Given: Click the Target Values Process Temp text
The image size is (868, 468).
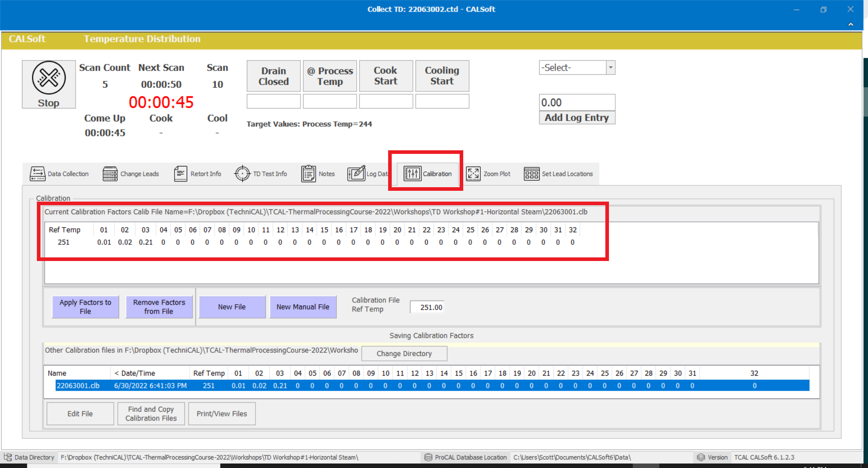Looking at the screenshot, I should click(x=309, y=124).
